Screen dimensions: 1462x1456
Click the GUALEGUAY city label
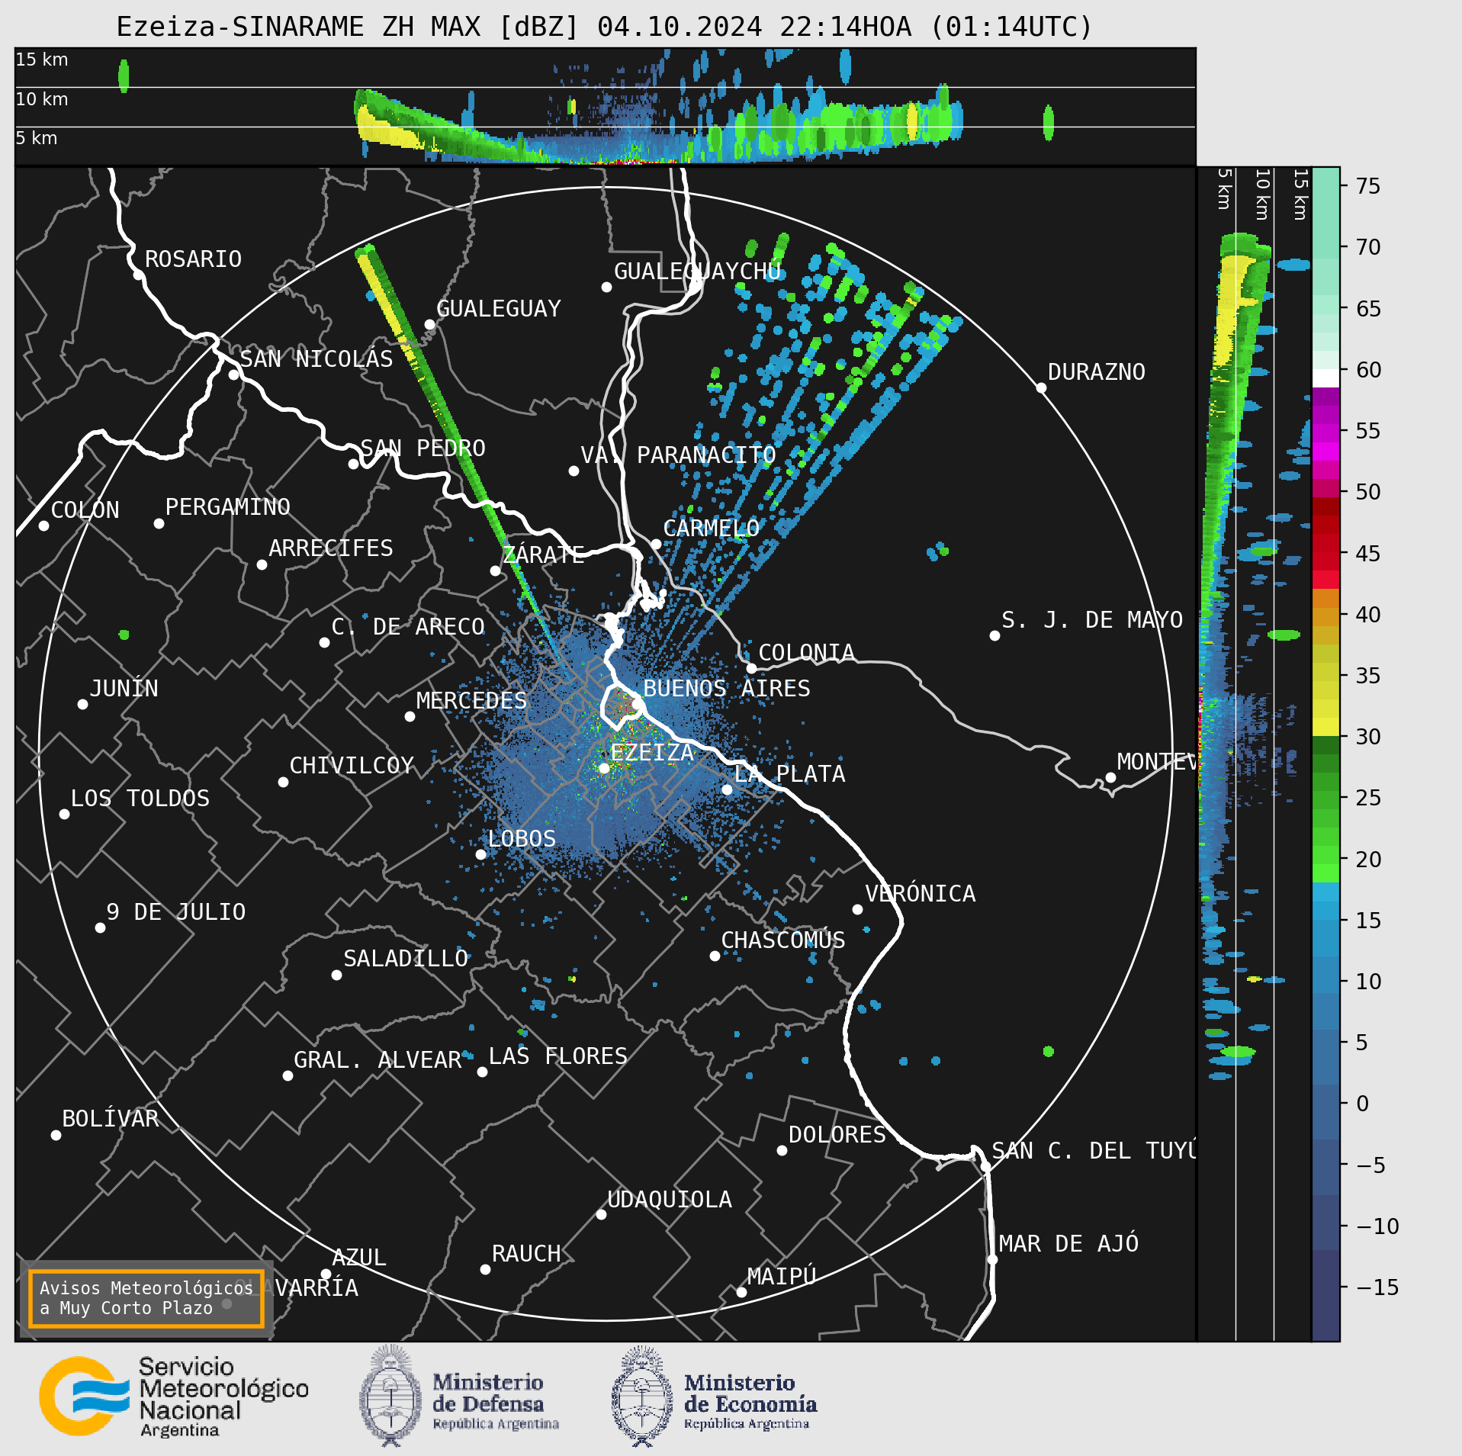coord(498,309)
